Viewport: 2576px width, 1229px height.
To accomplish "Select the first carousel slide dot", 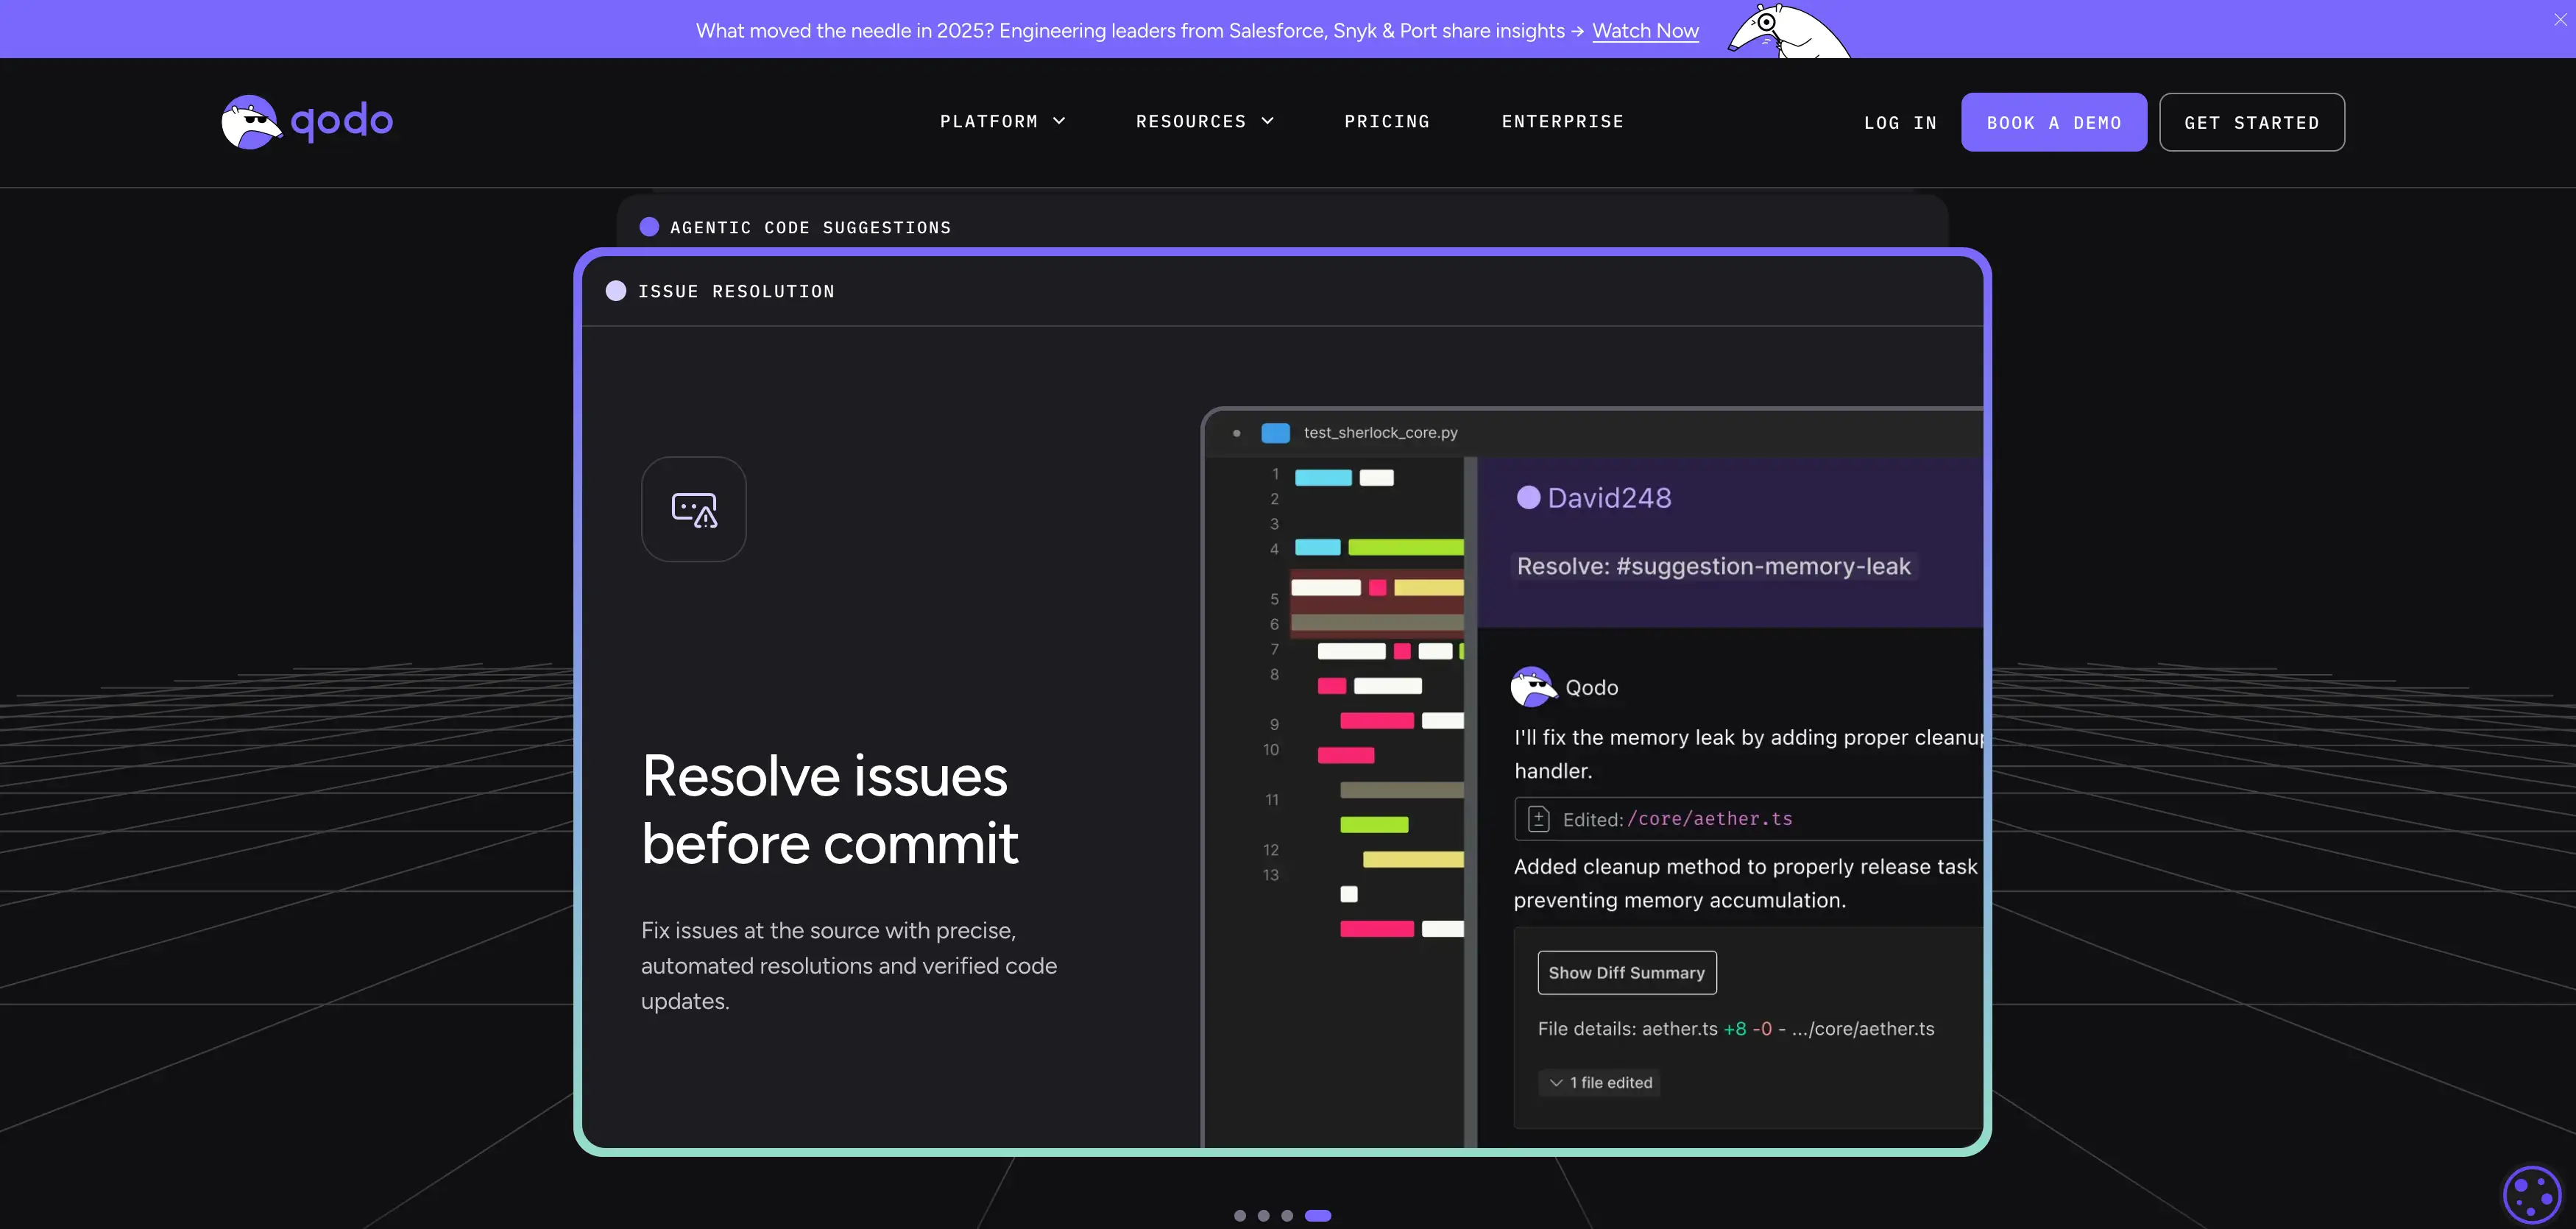I will (x=1240, y=1216).
